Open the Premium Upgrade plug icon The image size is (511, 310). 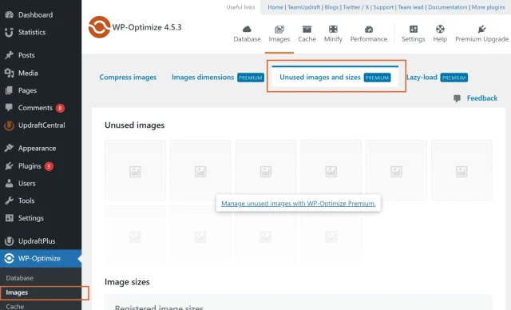tap(481, 29)
